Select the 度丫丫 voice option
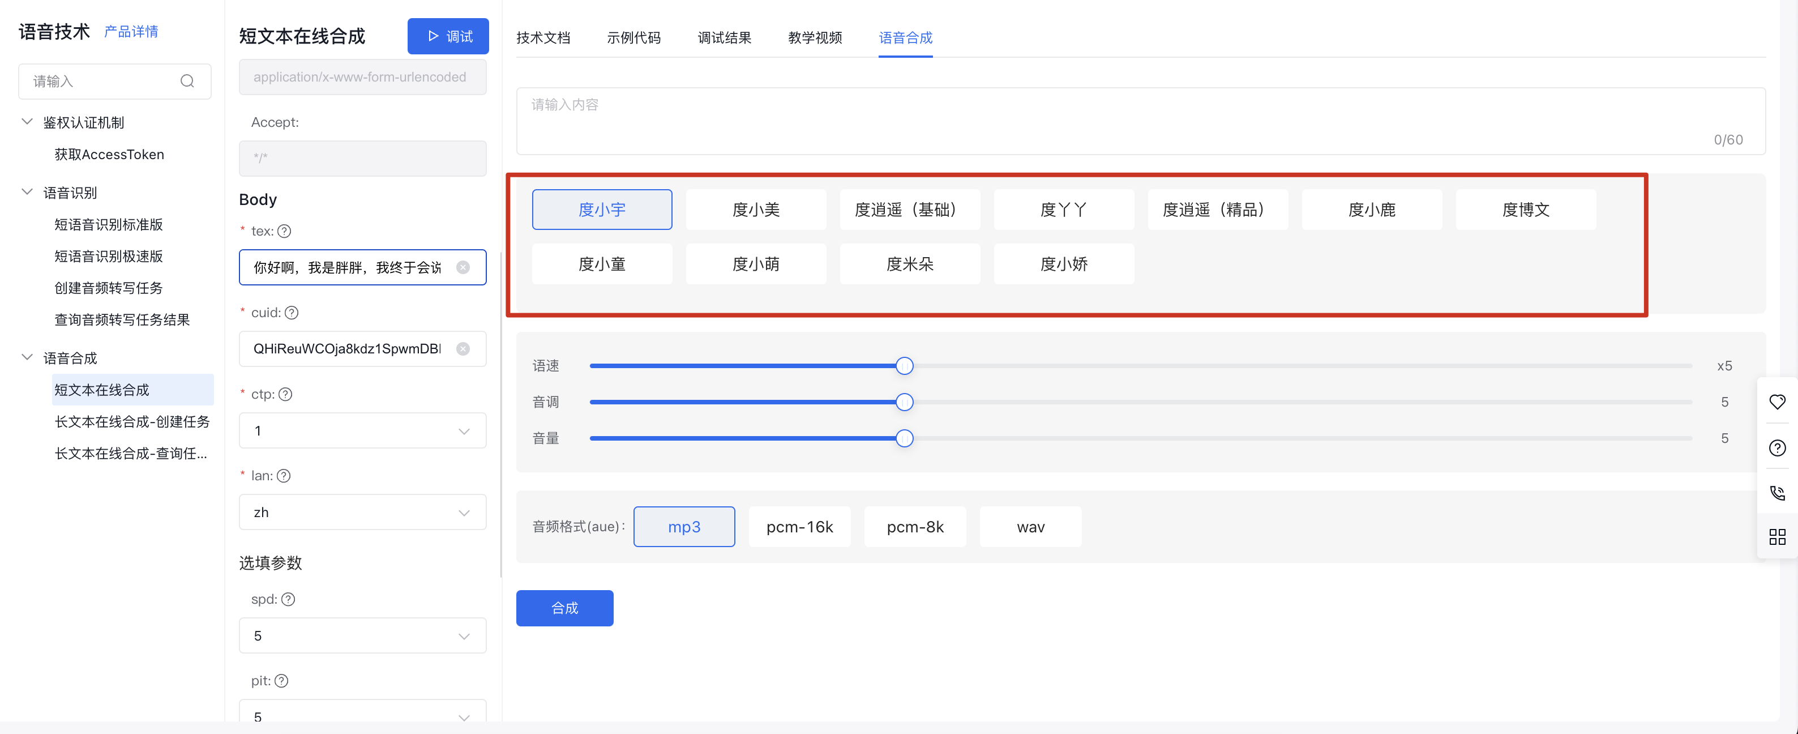Screen dimensions: 1798x734 coord(1063,210)
